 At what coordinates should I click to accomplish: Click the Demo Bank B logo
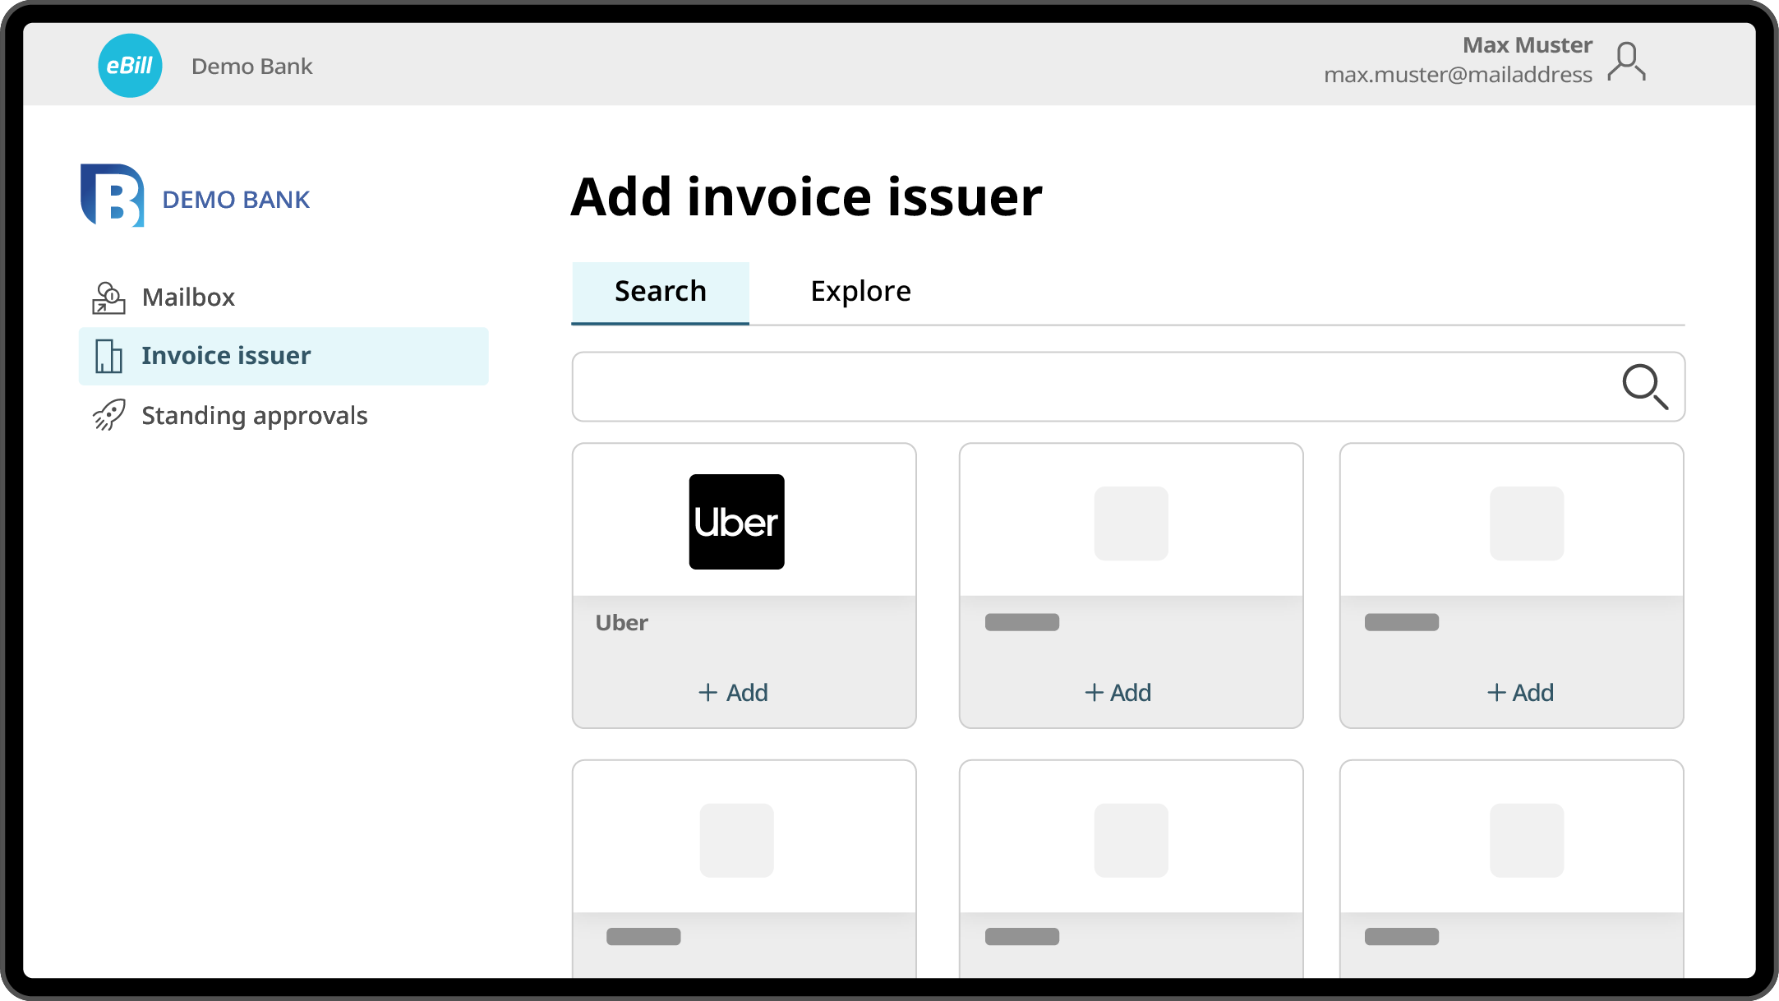point(113,196)
